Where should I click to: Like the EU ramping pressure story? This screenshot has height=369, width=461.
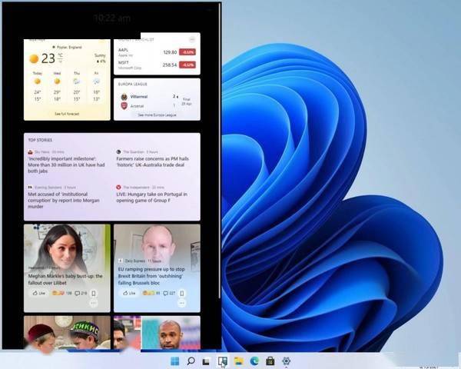(x=129, y=293)
